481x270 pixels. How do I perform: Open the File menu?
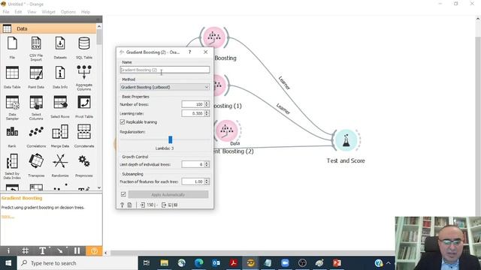pos(6,12)
